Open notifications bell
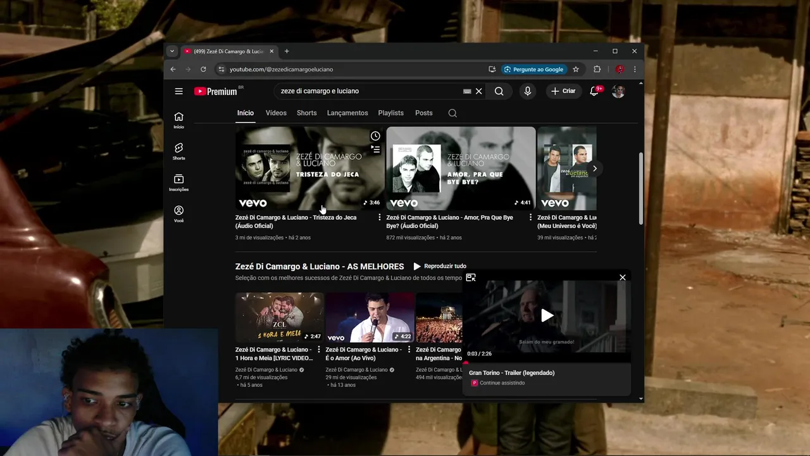Image resolution: width=810 pixels, height=456 pixels. tap(594, 91)
